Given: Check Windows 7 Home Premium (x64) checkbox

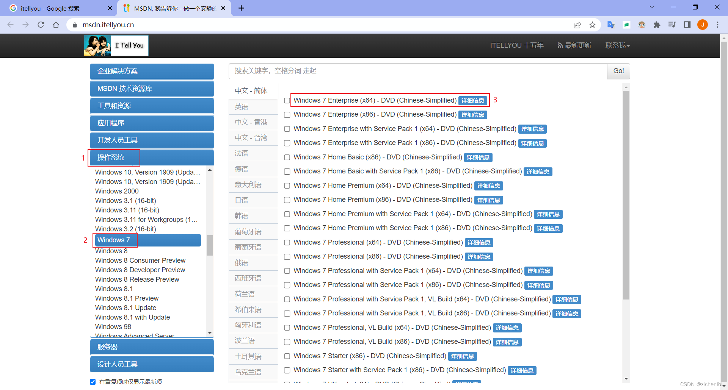Looking at the screenshot, I should (x=287, y=186).
